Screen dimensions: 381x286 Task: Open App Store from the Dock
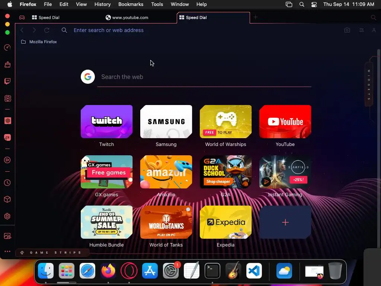click(x=150, y=271)
